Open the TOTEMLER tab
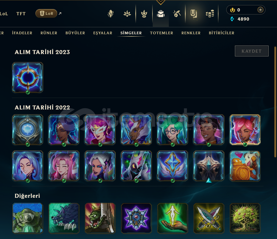Screen dimensions: 277x239 [162, 33]
